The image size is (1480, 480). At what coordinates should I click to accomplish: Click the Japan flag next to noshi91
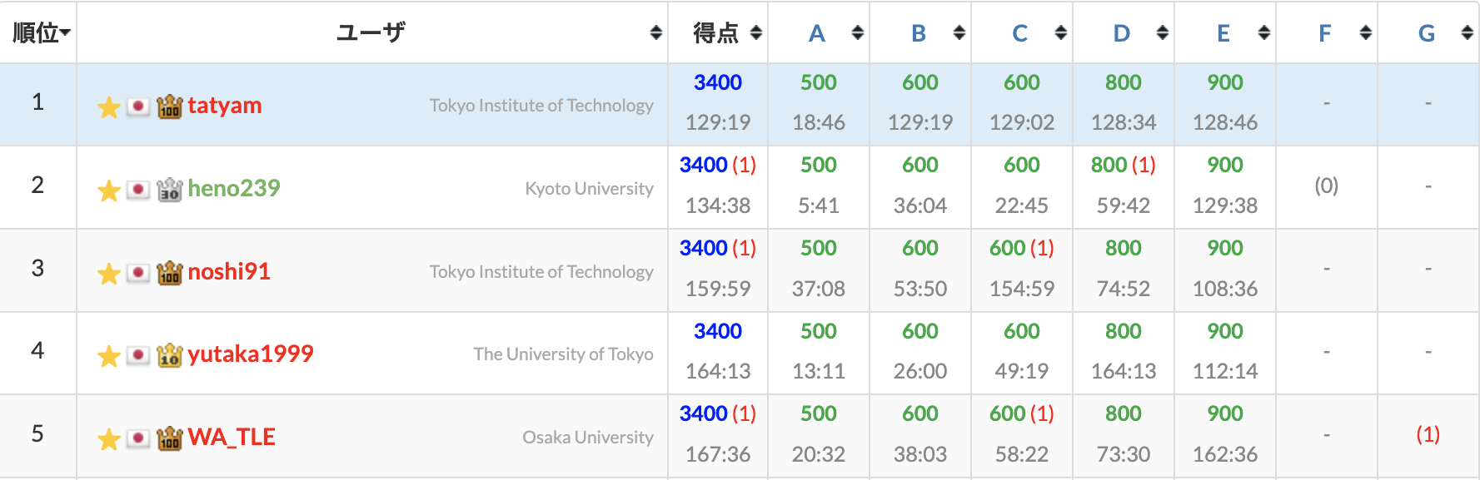[x=138, y=273]
